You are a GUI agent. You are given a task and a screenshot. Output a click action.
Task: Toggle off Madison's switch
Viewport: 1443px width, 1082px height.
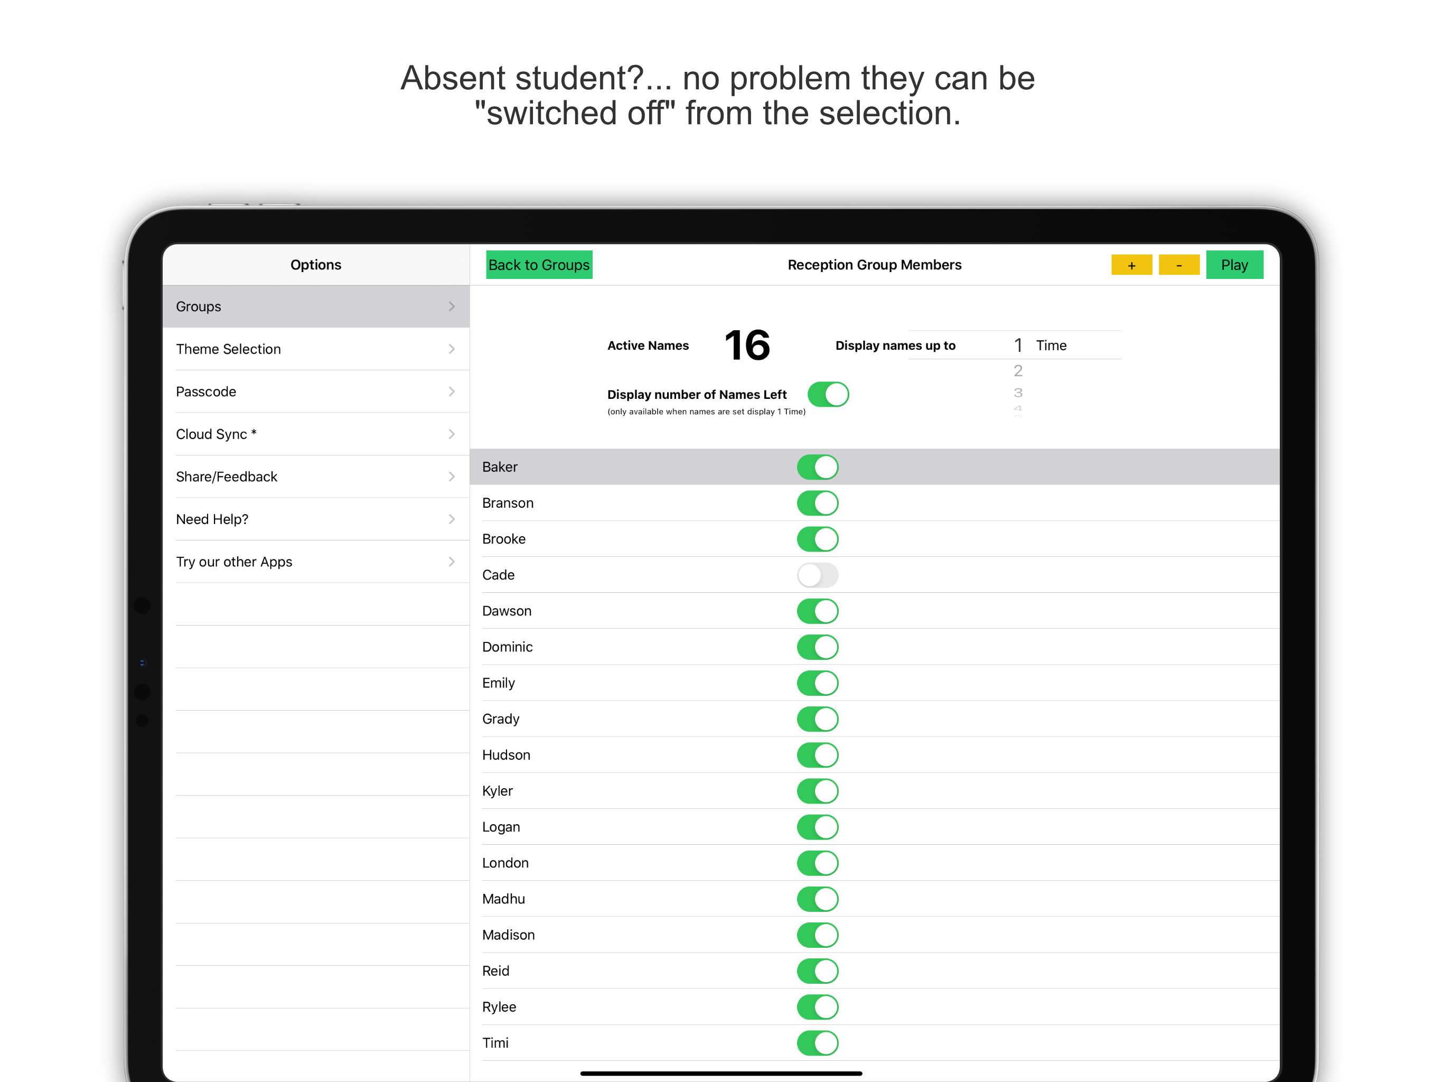pyautogui.click(x=818, y=935)
